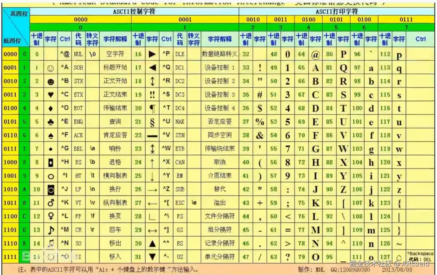Click the 'NAK' code cell
The image size is (437, 275).
tap(180, 122)
